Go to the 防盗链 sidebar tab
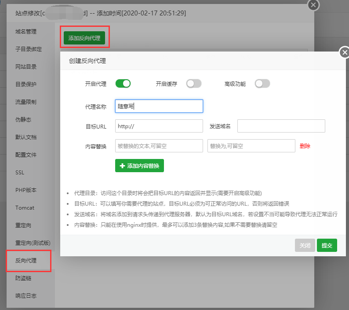 [23, 278]
